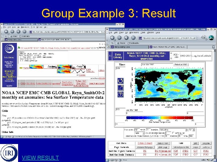Close tab button at right of front tab bar

pyautogui.click(x=213, y=47)
